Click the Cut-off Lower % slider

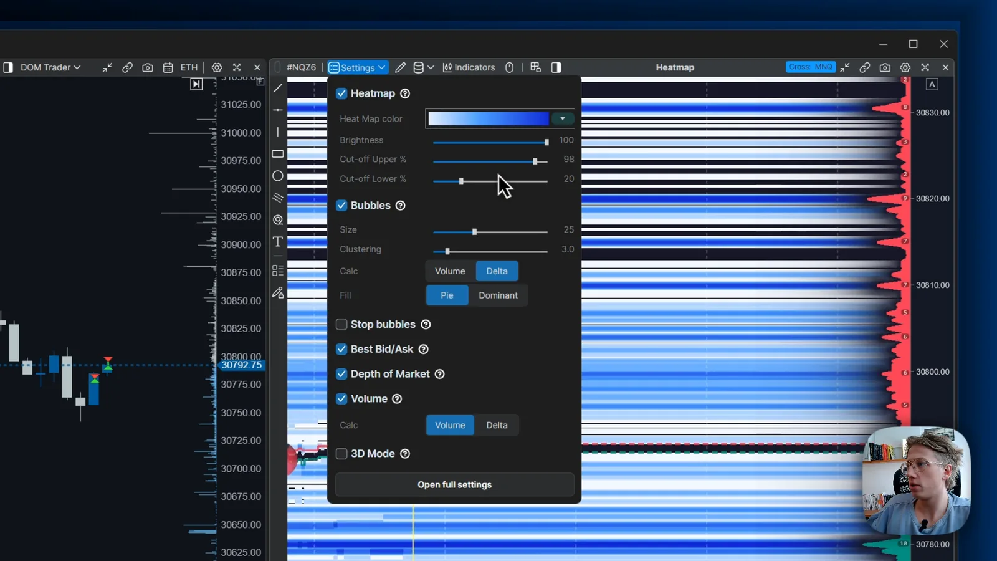pos(490,181)
